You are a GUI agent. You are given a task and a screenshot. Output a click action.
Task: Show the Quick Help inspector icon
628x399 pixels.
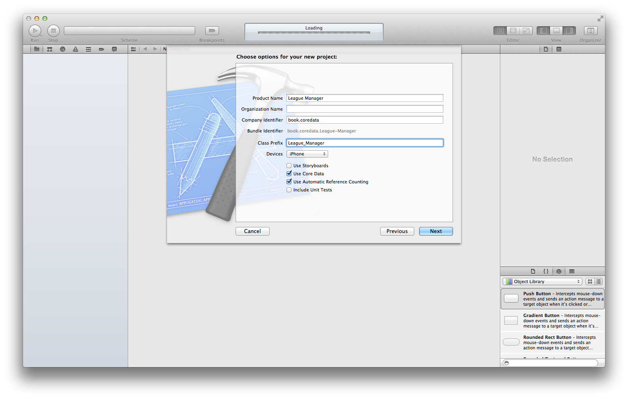[559, 49]
